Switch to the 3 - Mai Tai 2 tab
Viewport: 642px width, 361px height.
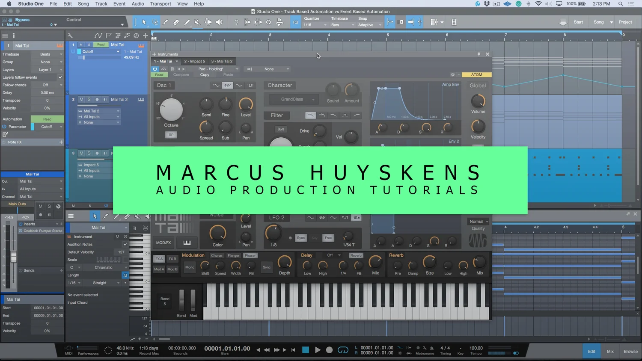(222, 61)
